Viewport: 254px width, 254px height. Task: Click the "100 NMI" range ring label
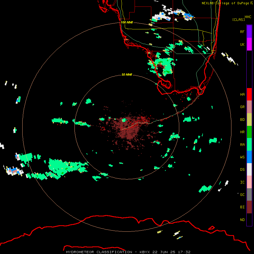pyautogui.click(x=127, y=22)
